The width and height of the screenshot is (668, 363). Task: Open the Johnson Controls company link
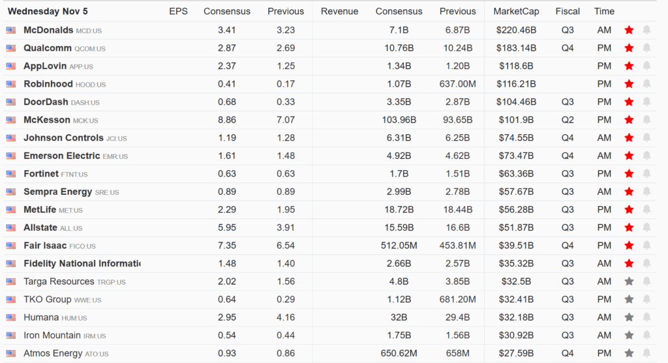tap(63, 138)
